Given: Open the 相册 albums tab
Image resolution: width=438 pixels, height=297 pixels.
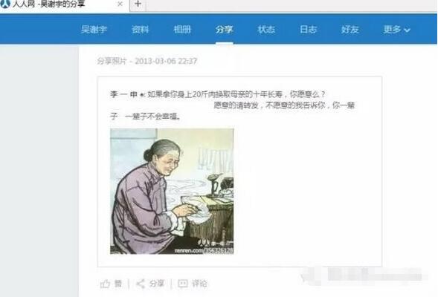Looking at the screenshot, I should (x=182, y=29).
